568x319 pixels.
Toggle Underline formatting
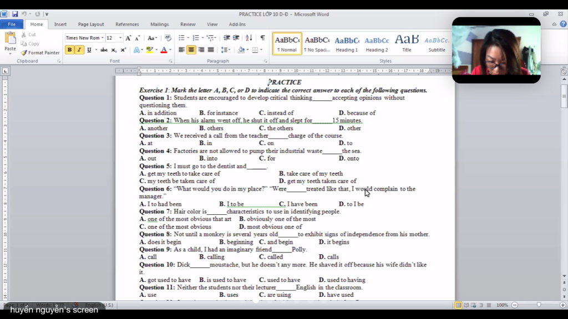pos(89,50)
